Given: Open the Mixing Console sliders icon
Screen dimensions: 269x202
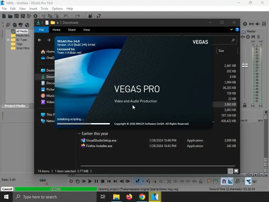Looking at the screenshot, I should click(x=264, y=24).
